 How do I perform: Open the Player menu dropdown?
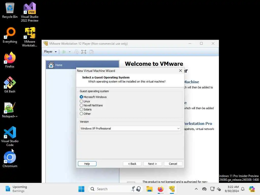tap(50, 52)
